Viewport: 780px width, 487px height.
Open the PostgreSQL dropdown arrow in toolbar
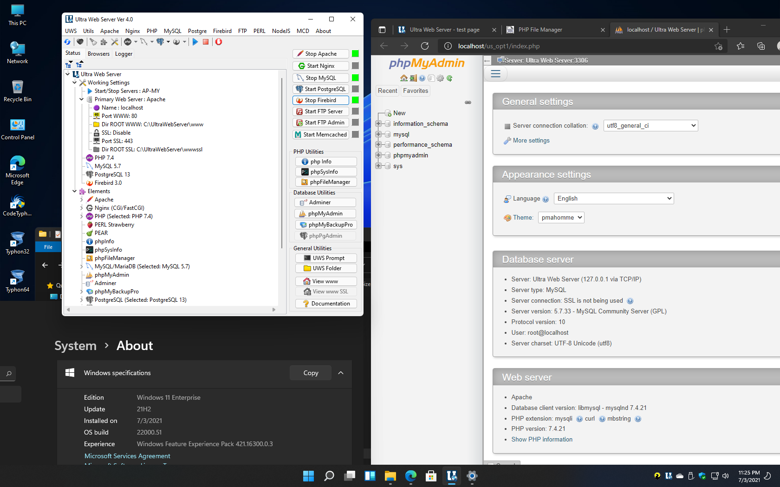168,42
